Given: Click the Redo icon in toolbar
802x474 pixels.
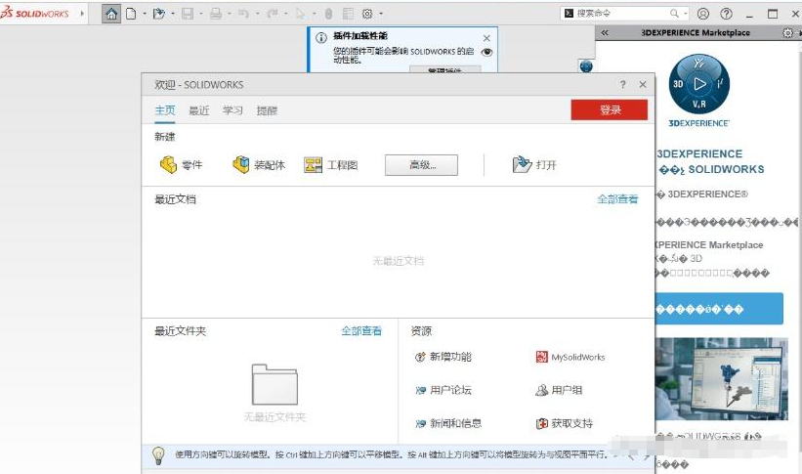Looking at the screenshot, I should click(x=272, y=14).
